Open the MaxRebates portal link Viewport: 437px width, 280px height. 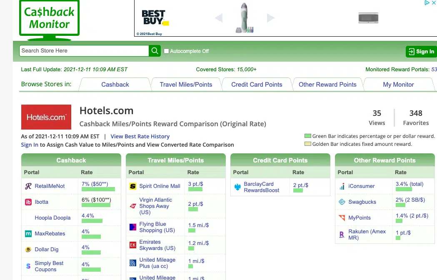point(50,234)
